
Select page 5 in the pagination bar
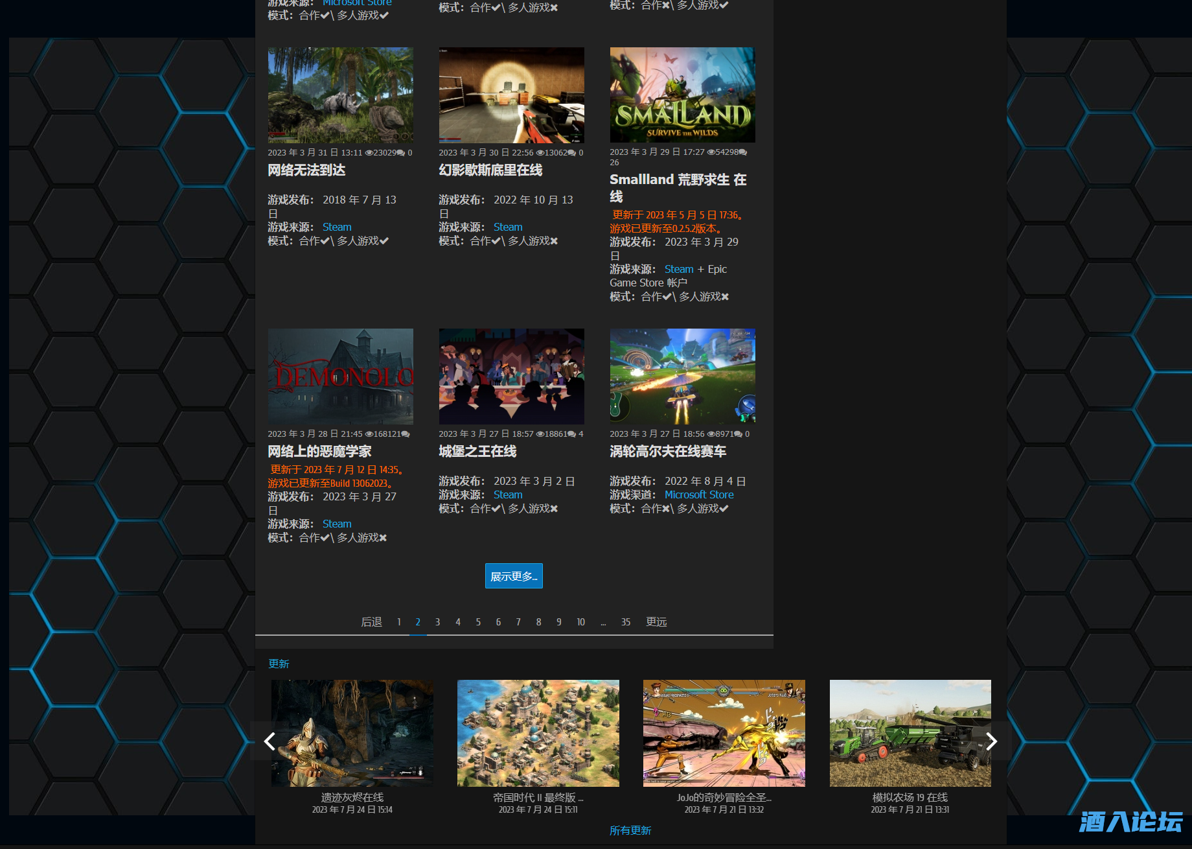point(478,622)
